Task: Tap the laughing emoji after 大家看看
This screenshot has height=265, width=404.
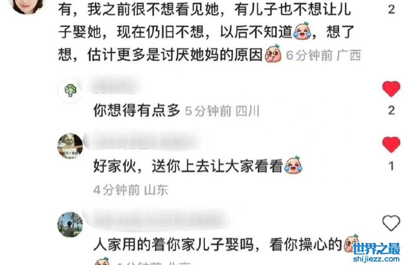Action: pos(293,165)
